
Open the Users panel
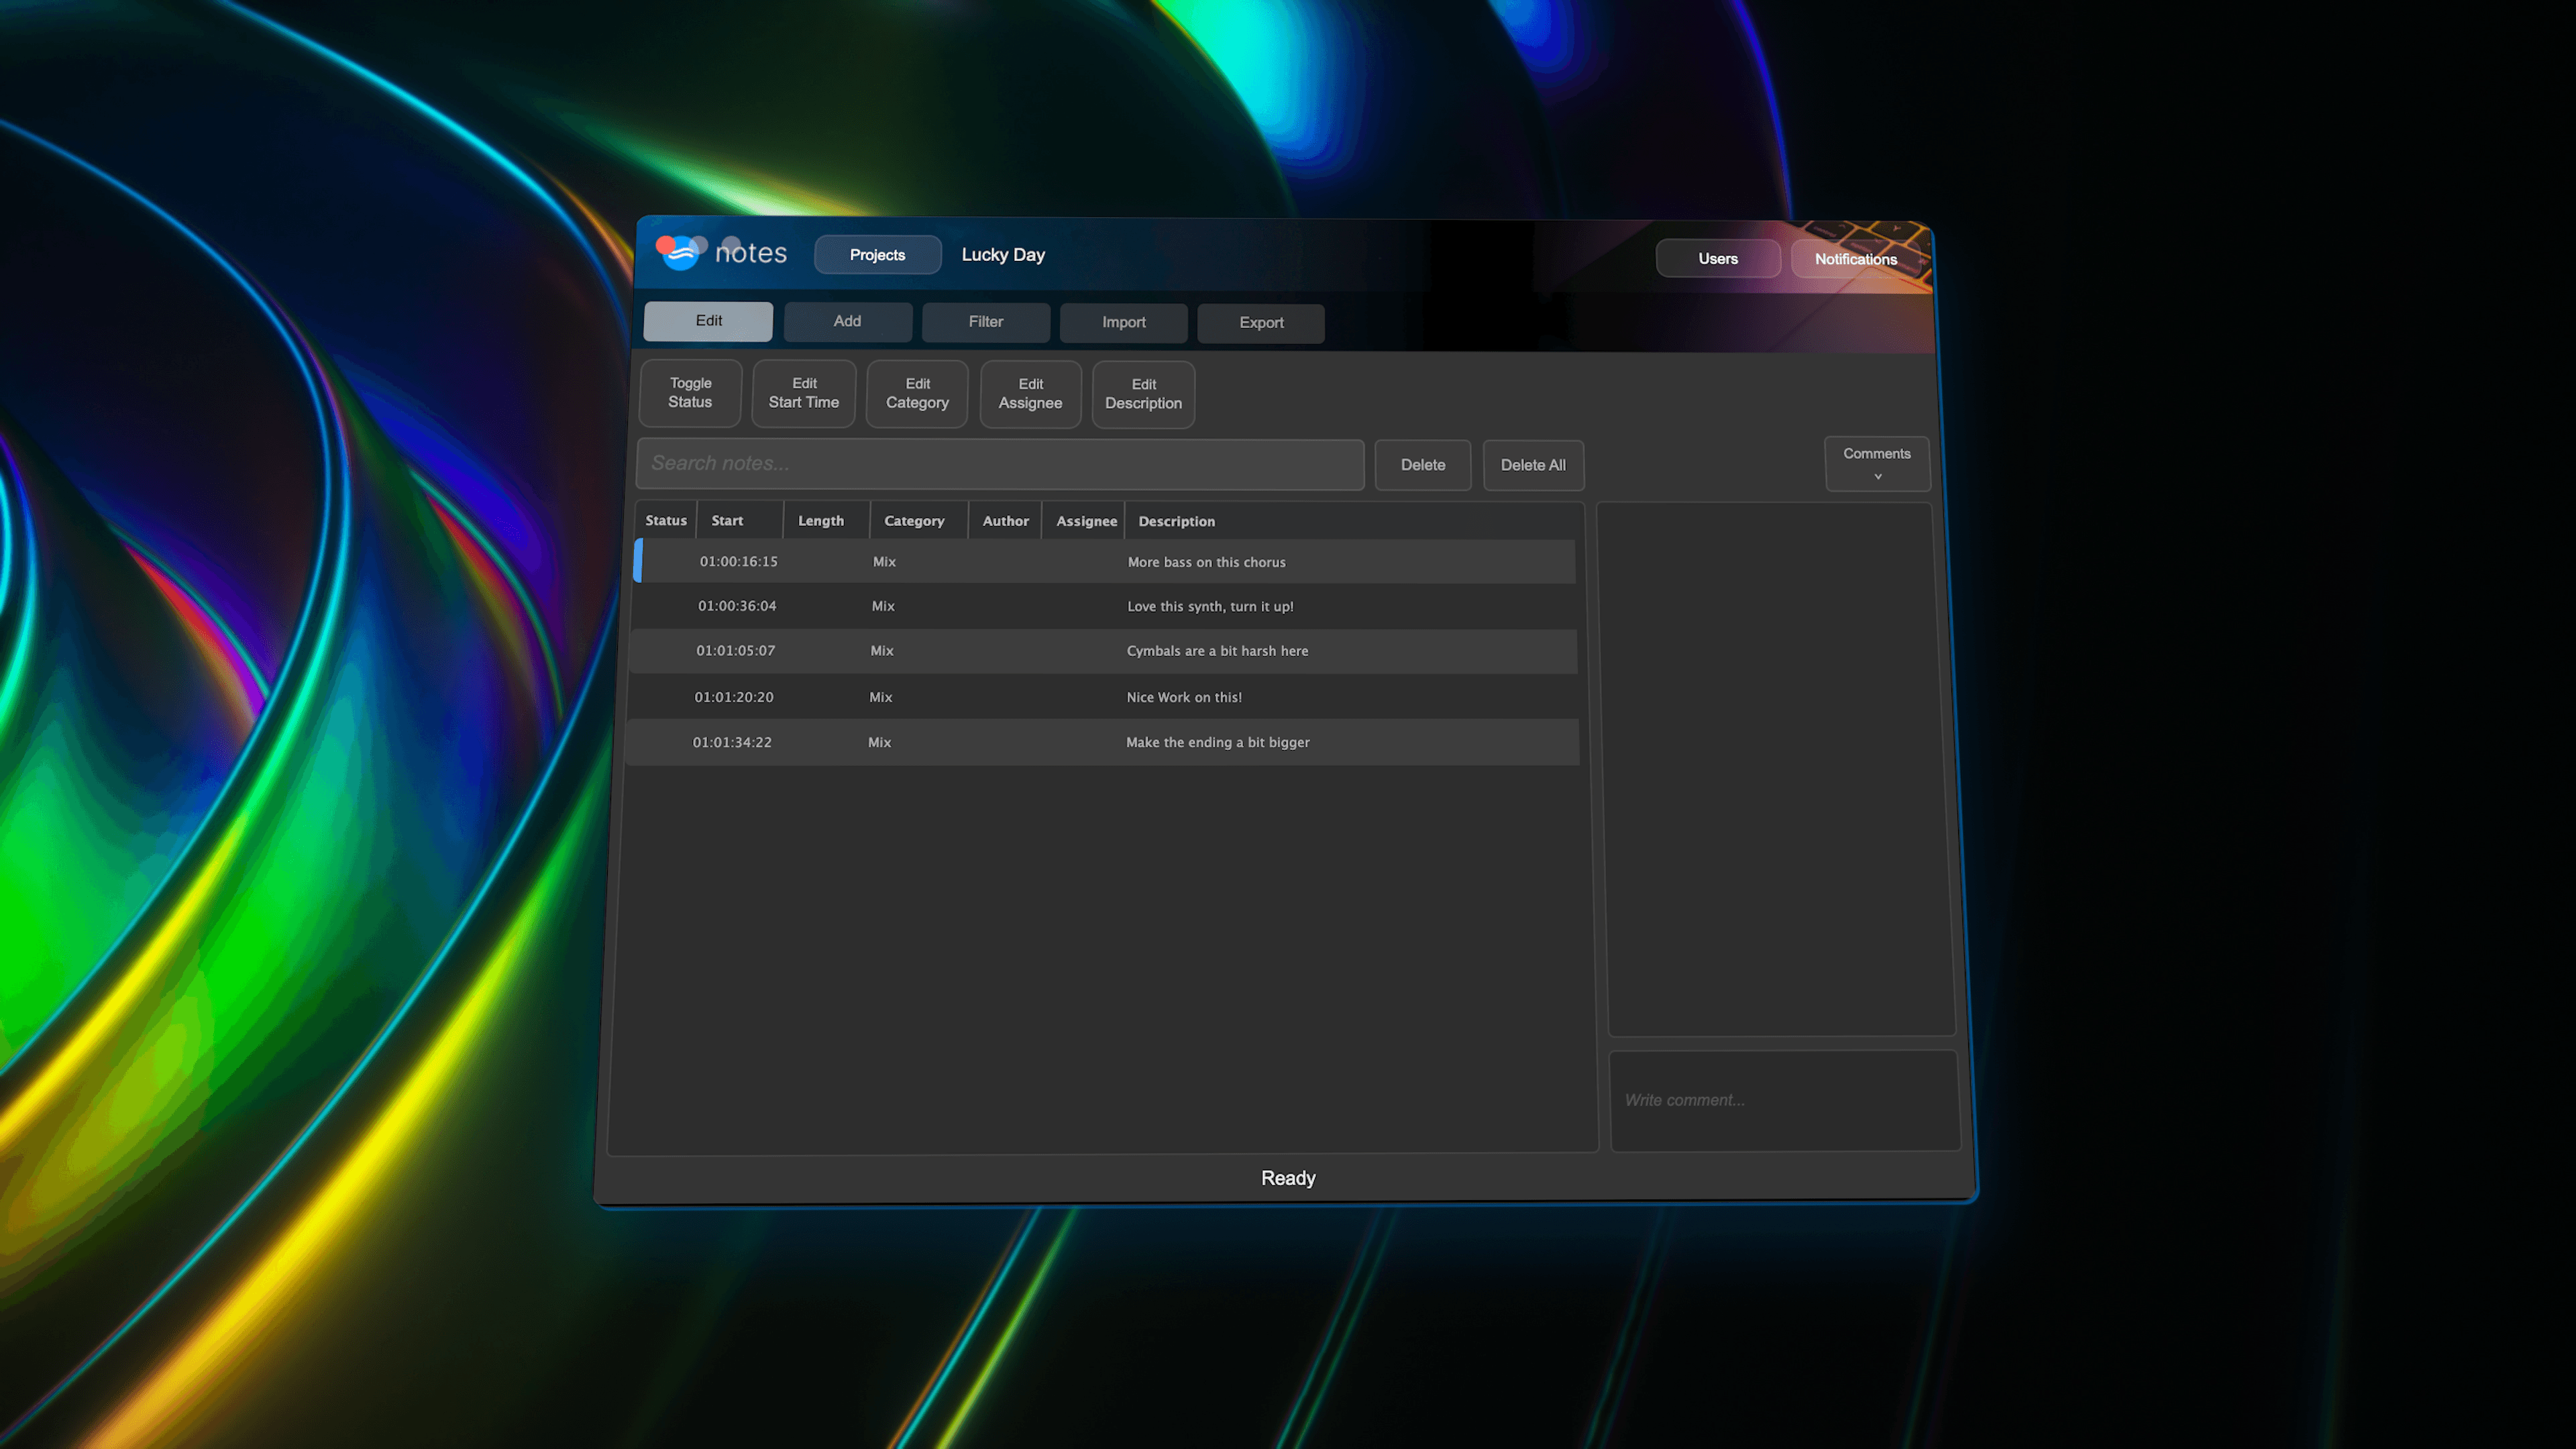1716,256
